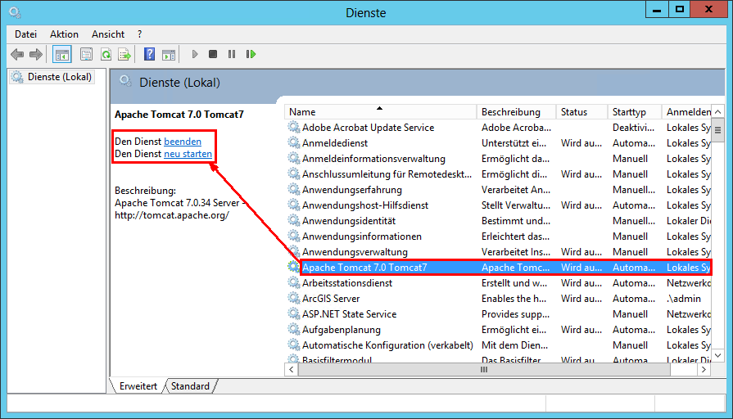
Task: Toggle the action pane toolbar icon
Action: tap(169, 54)
